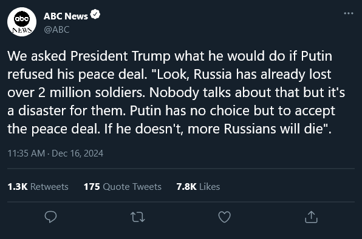Click the ABC News display name
362x239 pixels.
tap(66, 16)
